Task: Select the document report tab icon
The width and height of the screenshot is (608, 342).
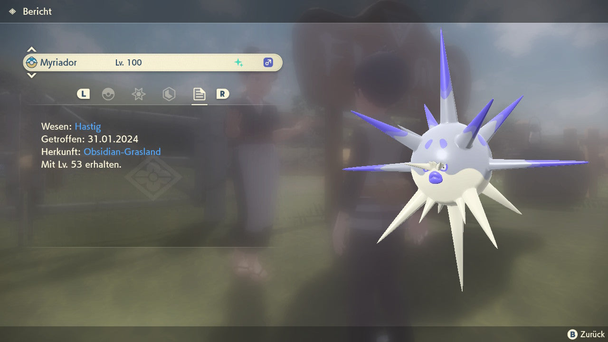Action: click(x=199, y=94)
